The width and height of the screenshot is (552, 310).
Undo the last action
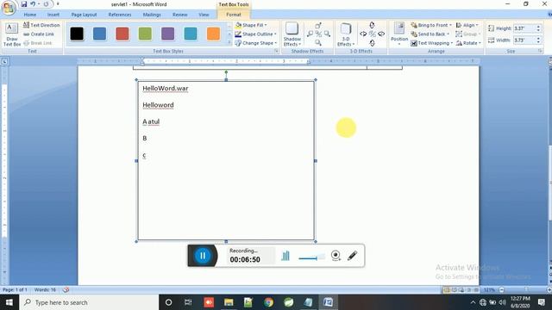33,4
